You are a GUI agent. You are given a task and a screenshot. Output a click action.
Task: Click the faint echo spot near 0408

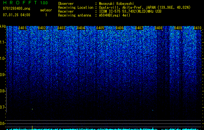pyautogui.click(x=153, y=110)
